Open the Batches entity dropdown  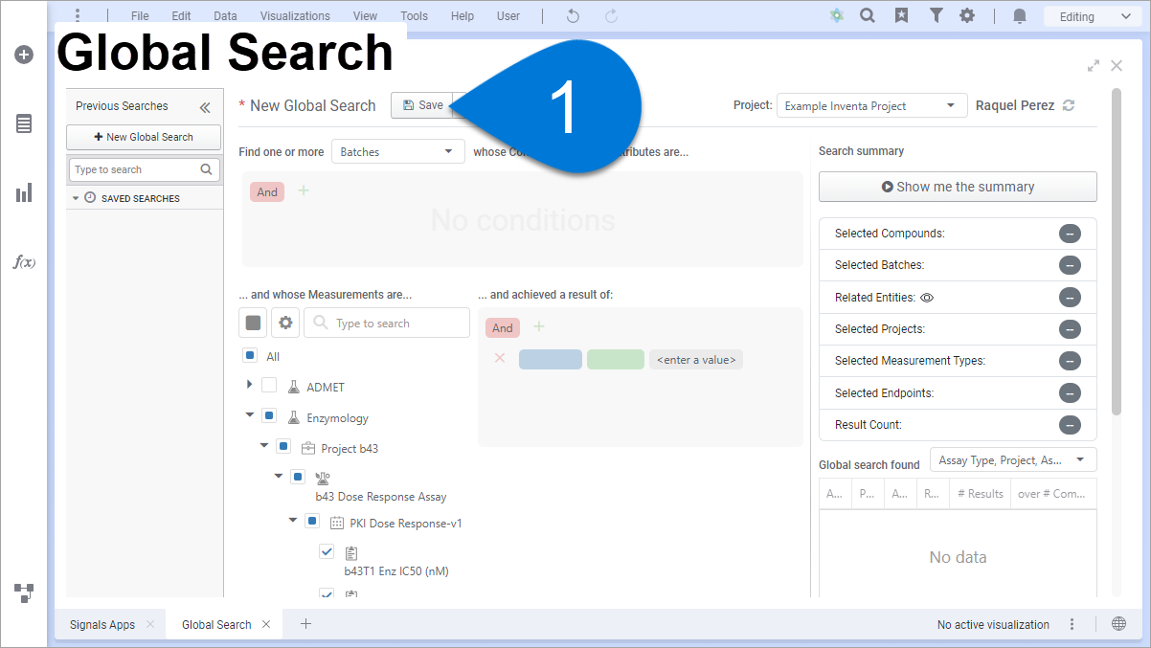tap(397, 151)
